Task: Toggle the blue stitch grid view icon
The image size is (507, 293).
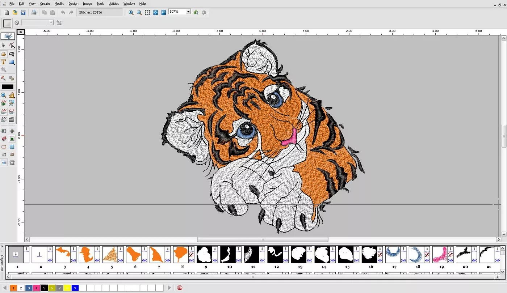Action: coord(12,147)
